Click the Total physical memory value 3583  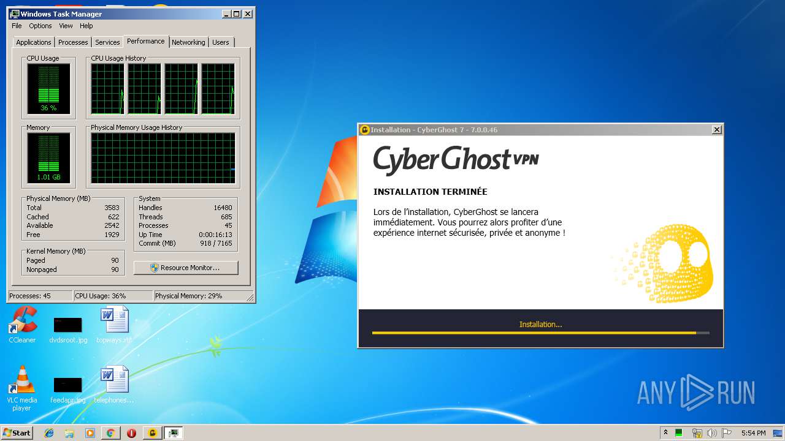click(112, 208)
